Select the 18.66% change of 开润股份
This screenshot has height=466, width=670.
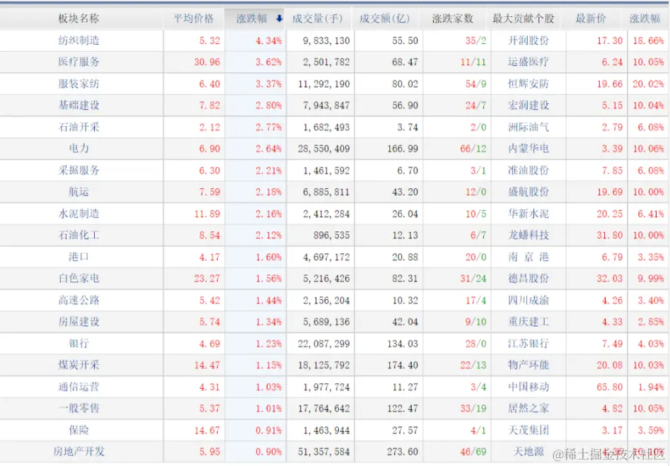point(648,40)
